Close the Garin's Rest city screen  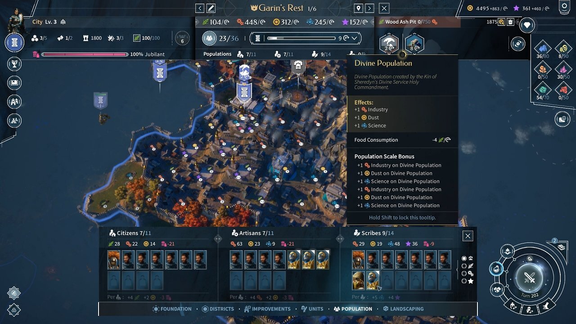[x=384, y=8]
